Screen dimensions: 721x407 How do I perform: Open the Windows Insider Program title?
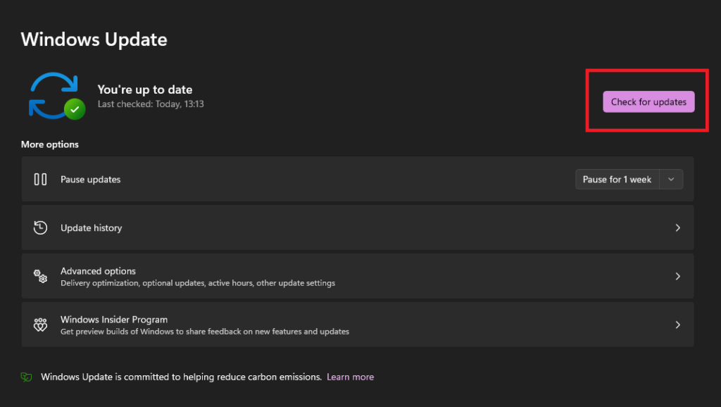(x=113, y=320)
